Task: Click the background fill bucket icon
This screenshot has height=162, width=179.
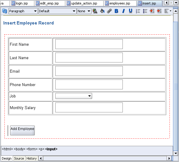Action: tap(102, 11)
